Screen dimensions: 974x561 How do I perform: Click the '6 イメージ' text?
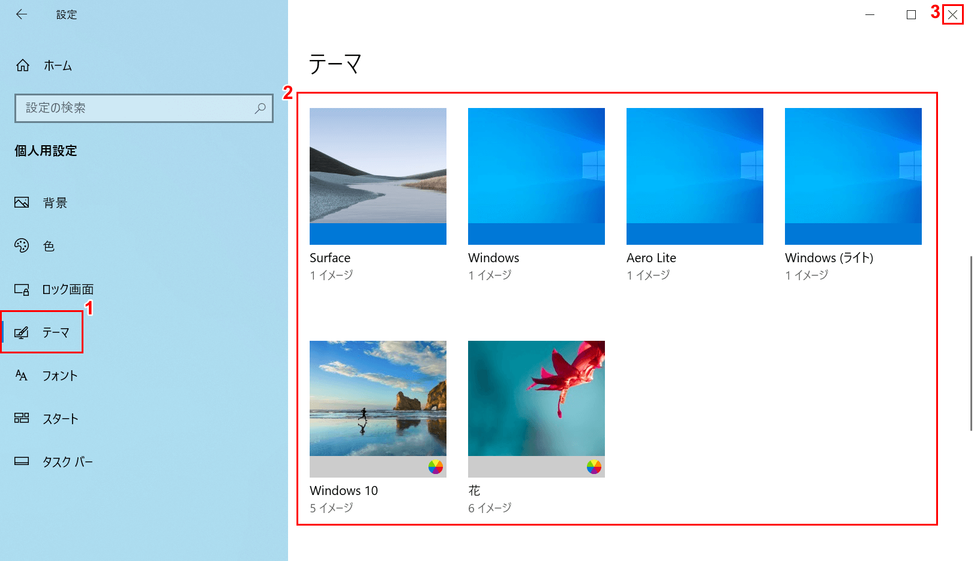click(490, 508)
